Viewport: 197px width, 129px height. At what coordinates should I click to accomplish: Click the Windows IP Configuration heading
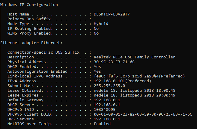coord(29,5)
